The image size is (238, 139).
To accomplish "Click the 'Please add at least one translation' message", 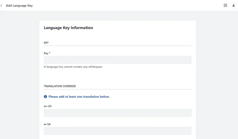I will click(79, 97).
